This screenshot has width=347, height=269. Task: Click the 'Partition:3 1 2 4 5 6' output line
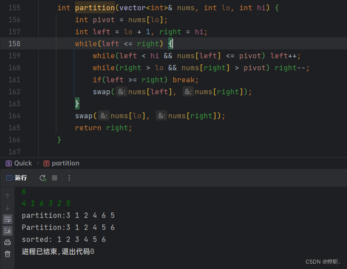68,227
